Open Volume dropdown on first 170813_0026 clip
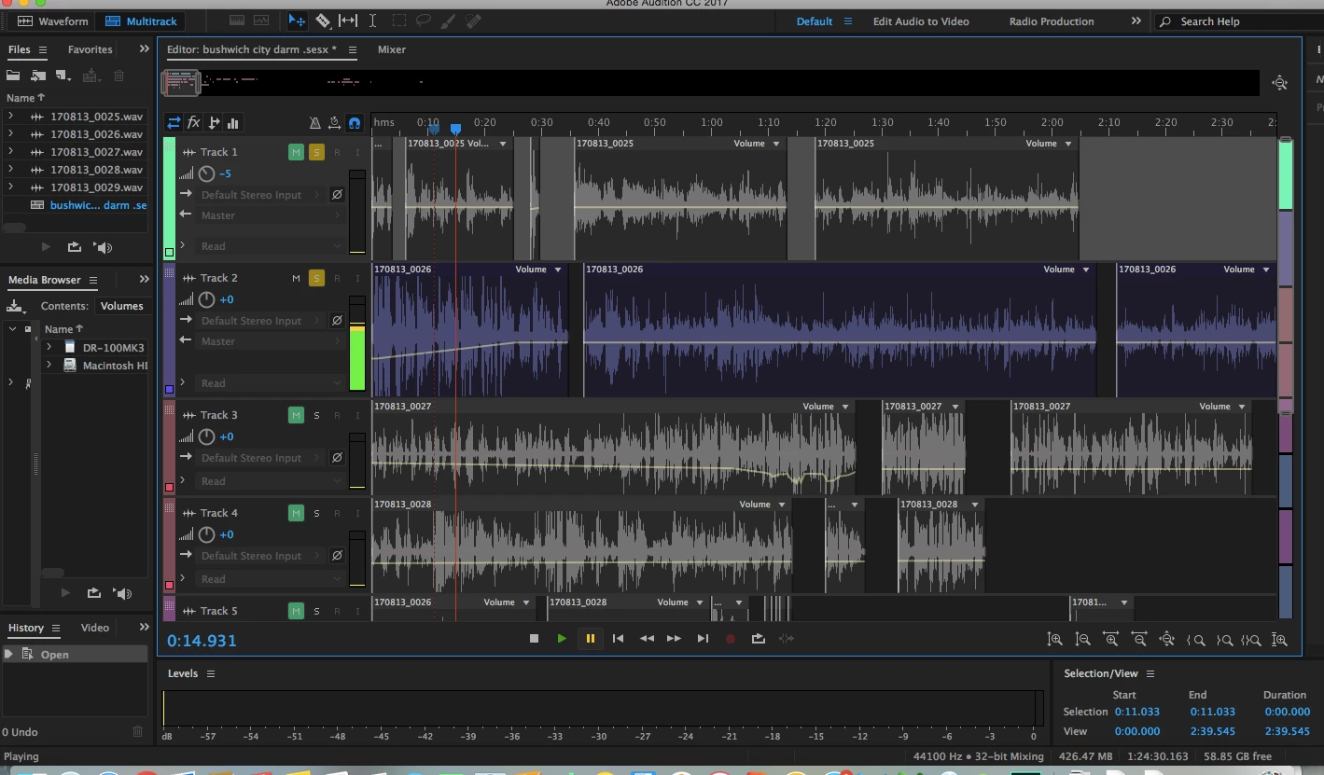This screenshot has width=1324, height=775. coord(558,270)
